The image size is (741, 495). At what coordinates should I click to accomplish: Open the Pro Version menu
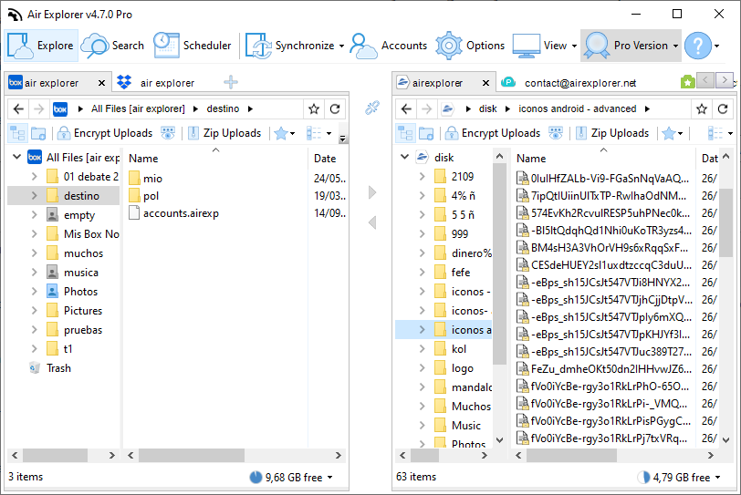click(631, 46)
